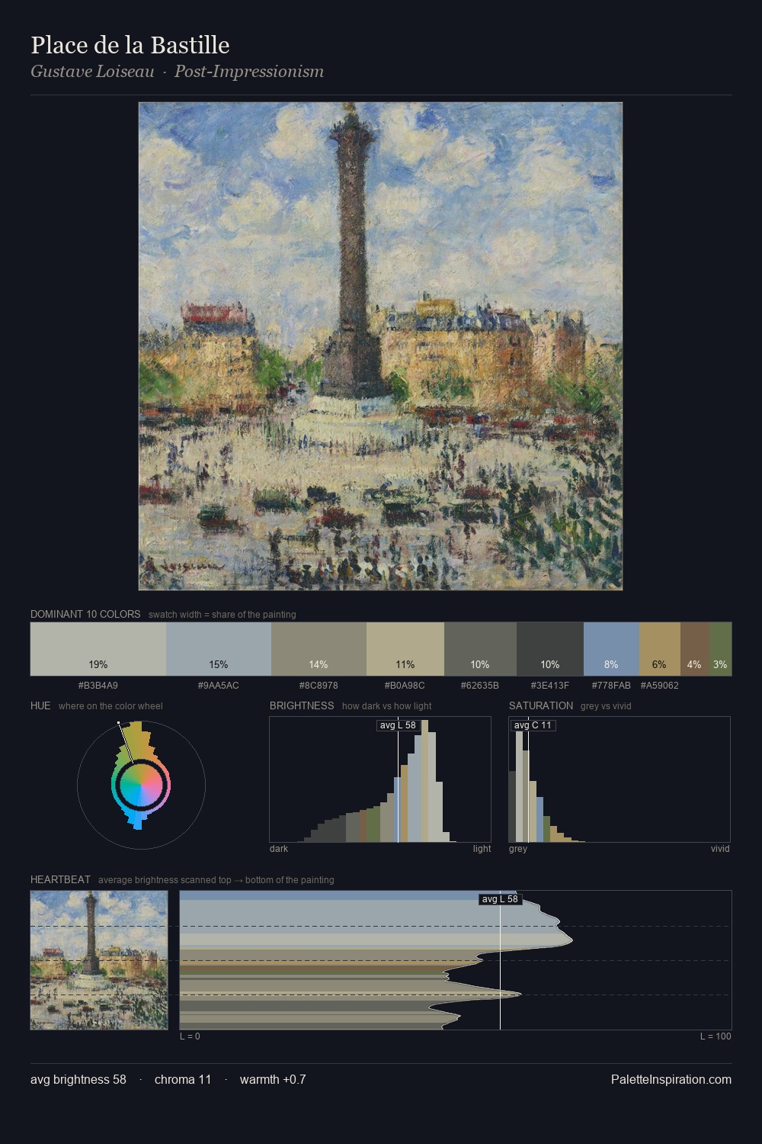The height and width of the screenshot is (1144, 762).
Task: Click the "grey" axis label
Action: (x=518, y=849)
